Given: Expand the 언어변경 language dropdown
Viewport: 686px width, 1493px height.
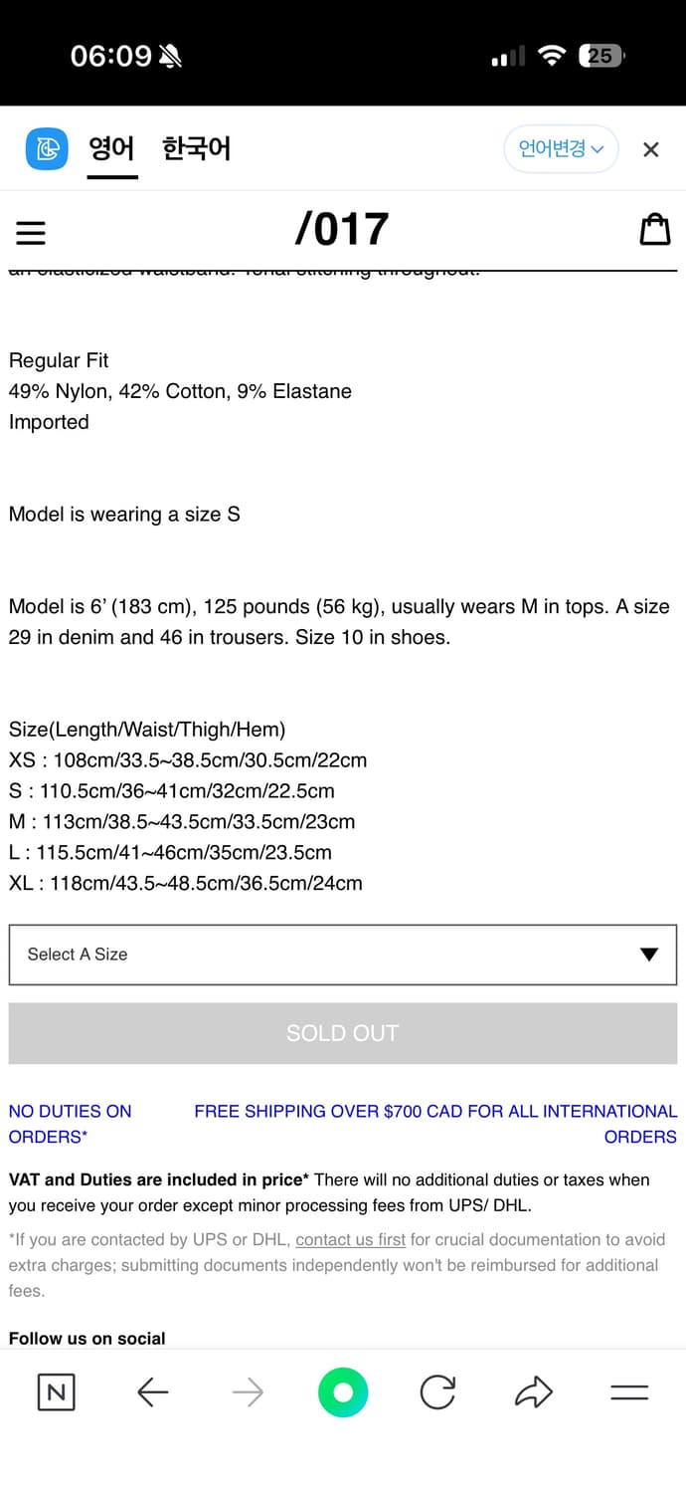Looking at the screenshot, I should [x=561, y=148].
